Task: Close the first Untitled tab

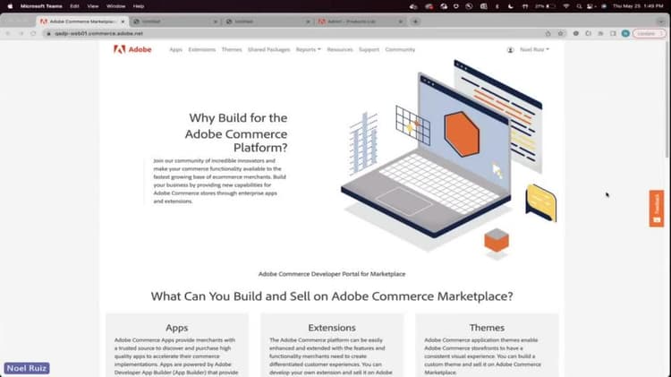Action: 216,21
